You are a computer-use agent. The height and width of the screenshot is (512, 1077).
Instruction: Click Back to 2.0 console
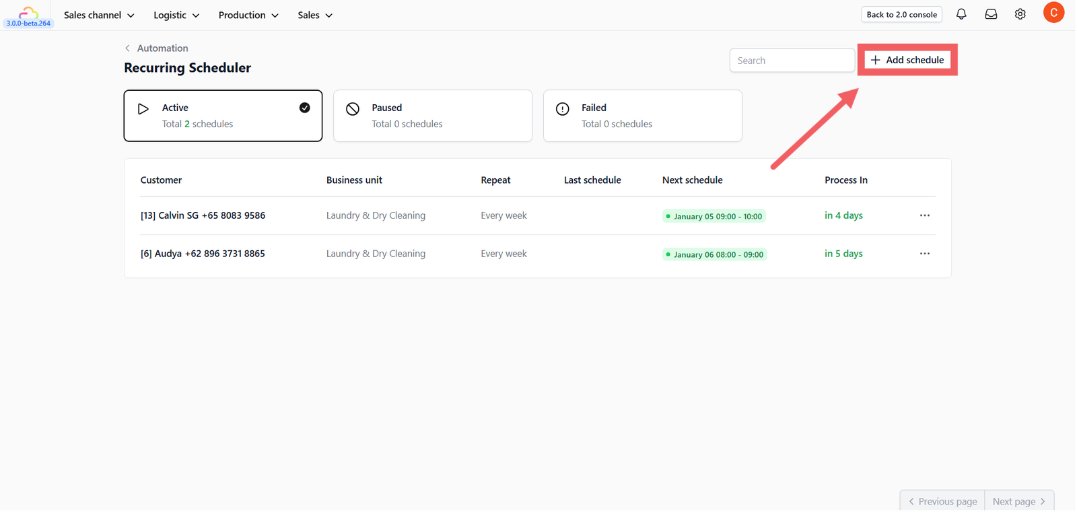pos(902,14)
